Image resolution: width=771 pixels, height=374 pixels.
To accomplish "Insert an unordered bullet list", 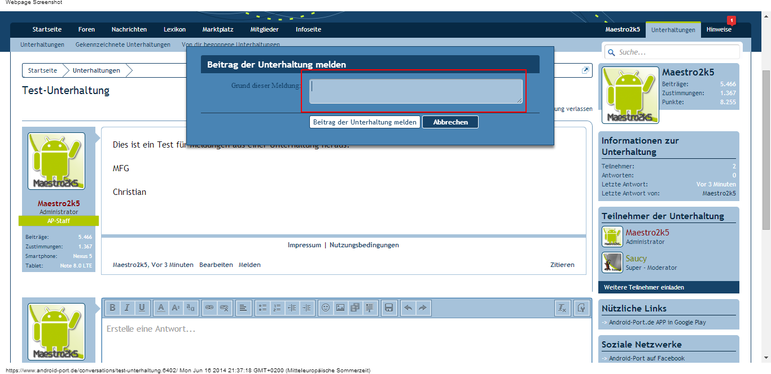I will click(262, 308).
